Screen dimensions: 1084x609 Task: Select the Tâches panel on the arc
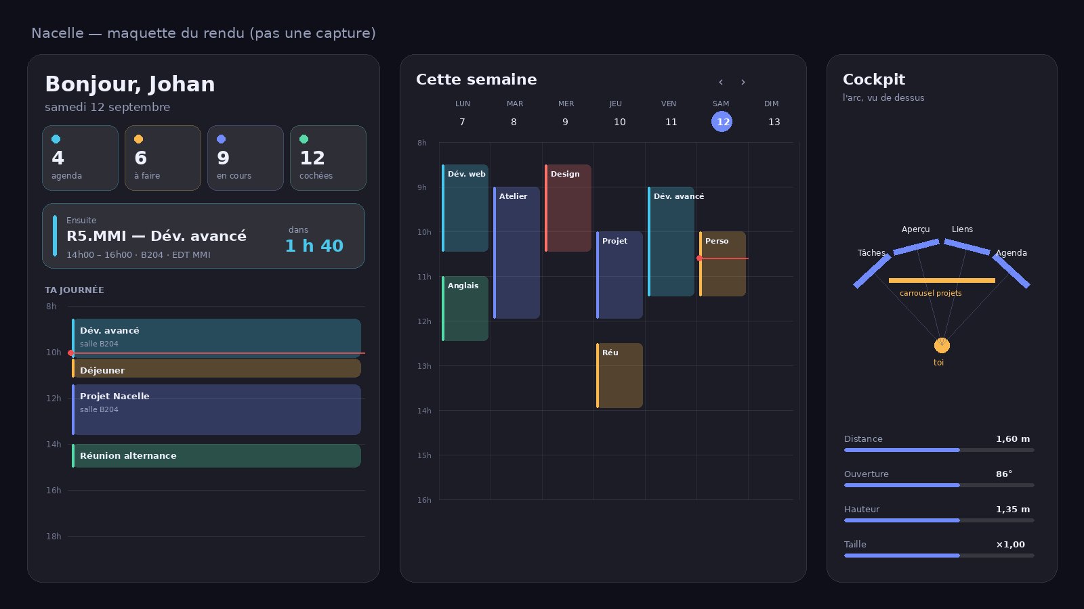[x=872, y=271]
